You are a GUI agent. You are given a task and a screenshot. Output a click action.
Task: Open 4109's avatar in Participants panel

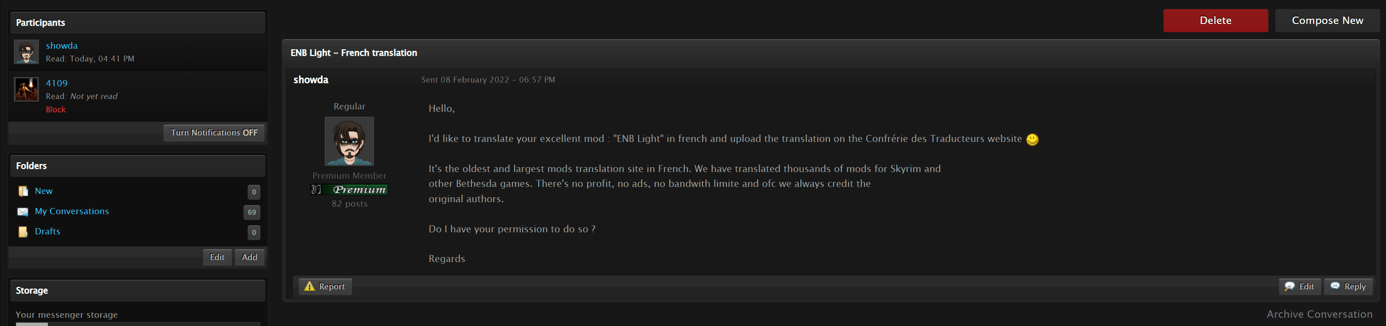26,89
